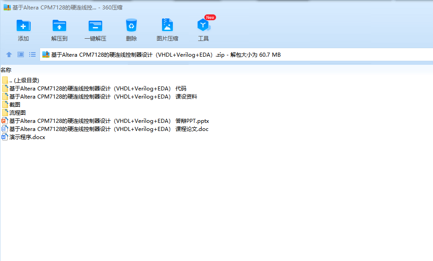The width and height of the screenshot is (433, 261).
Task: Select the Word icon of 课程论文.doc
Action: [x=5, y=129]
